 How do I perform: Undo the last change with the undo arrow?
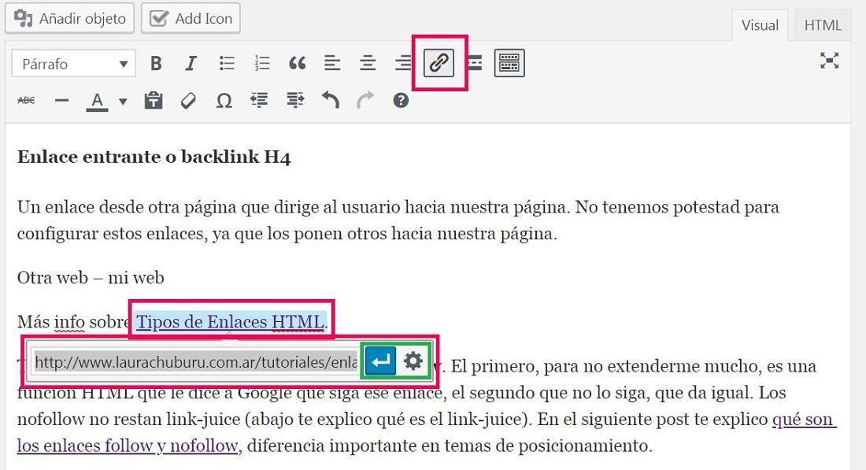coord(330,100)
